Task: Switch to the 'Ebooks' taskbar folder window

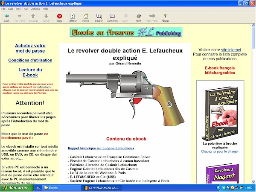Action: 61,188
